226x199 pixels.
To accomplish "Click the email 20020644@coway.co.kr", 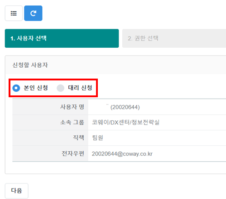I will coord(122,154).
